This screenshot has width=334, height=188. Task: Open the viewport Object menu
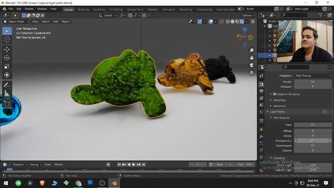click(65, 21)
